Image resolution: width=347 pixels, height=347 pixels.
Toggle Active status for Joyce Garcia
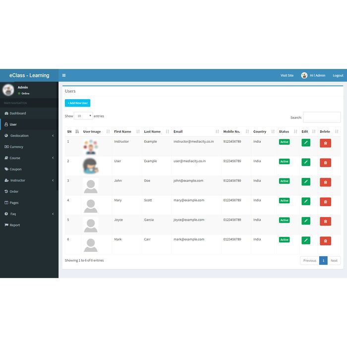(x=284, y=220)
